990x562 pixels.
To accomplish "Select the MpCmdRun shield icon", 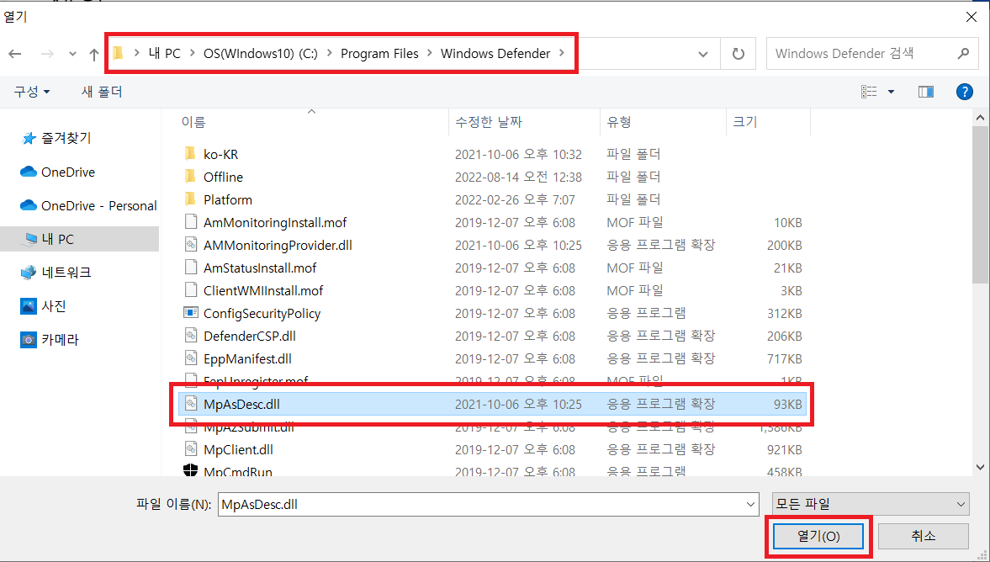I will pos(190,470).
